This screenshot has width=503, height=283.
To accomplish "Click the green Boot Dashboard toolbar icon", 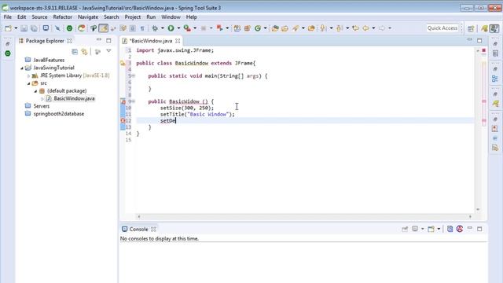I will pyautogui.click(x=69, y=28).
